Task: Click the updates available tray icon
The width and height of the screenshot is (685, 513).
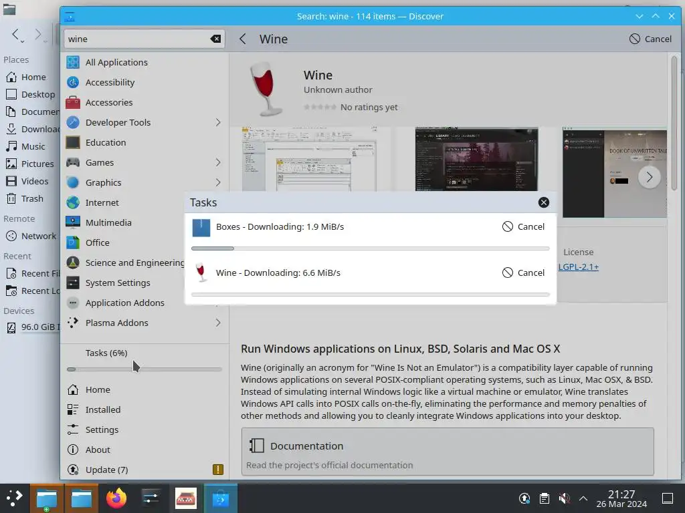Action: tap(524, 498)
